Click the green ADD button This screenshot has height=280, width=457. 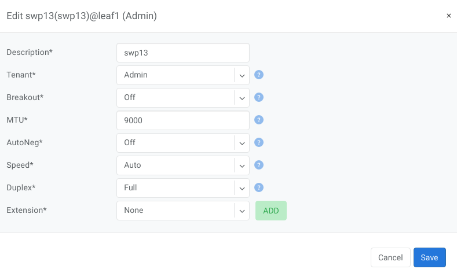[x=270, y=211]
